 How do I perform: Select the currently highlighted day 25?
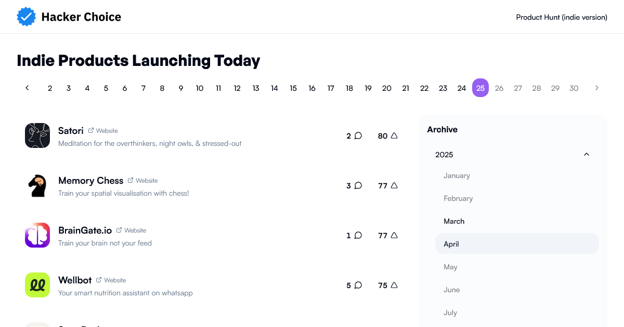tap(480, 88)
